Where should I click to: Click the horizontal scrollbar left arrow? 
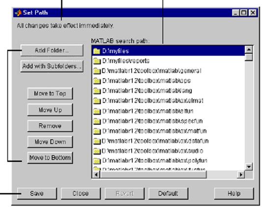(96, 175)
